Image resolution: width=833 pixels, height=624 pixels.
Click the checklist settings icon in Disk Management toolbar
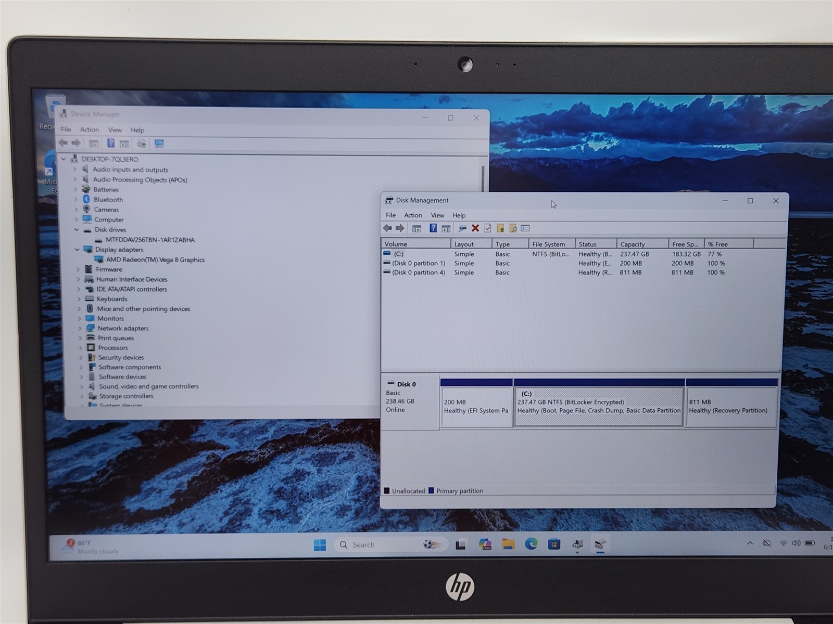pyautogui.click(x=525, y=228)
